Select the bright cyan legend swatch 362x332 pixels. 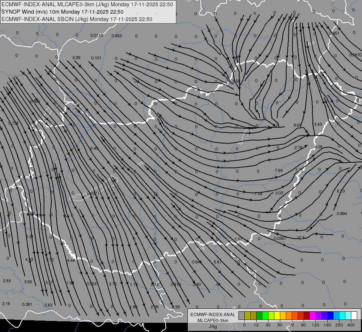tap(342, 316)
